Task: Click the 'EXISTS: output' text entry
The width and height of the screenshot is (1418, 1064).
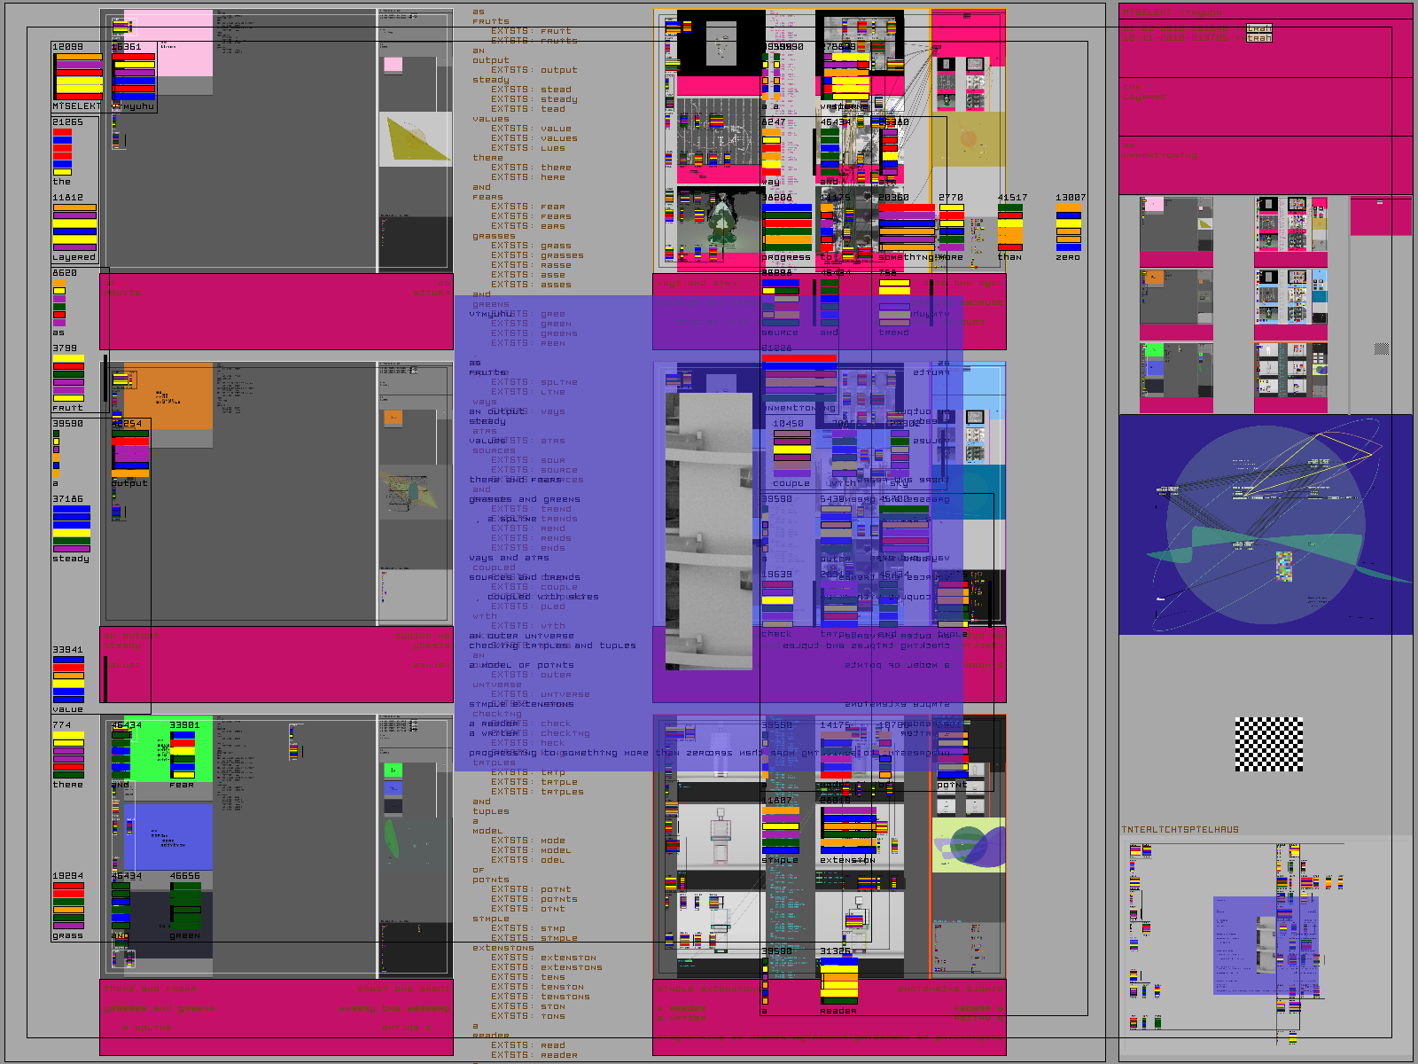Action: point(534,70)
